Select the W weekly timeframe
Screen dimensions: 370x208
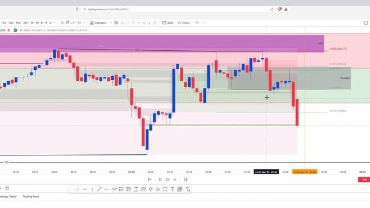pos(46,23)
